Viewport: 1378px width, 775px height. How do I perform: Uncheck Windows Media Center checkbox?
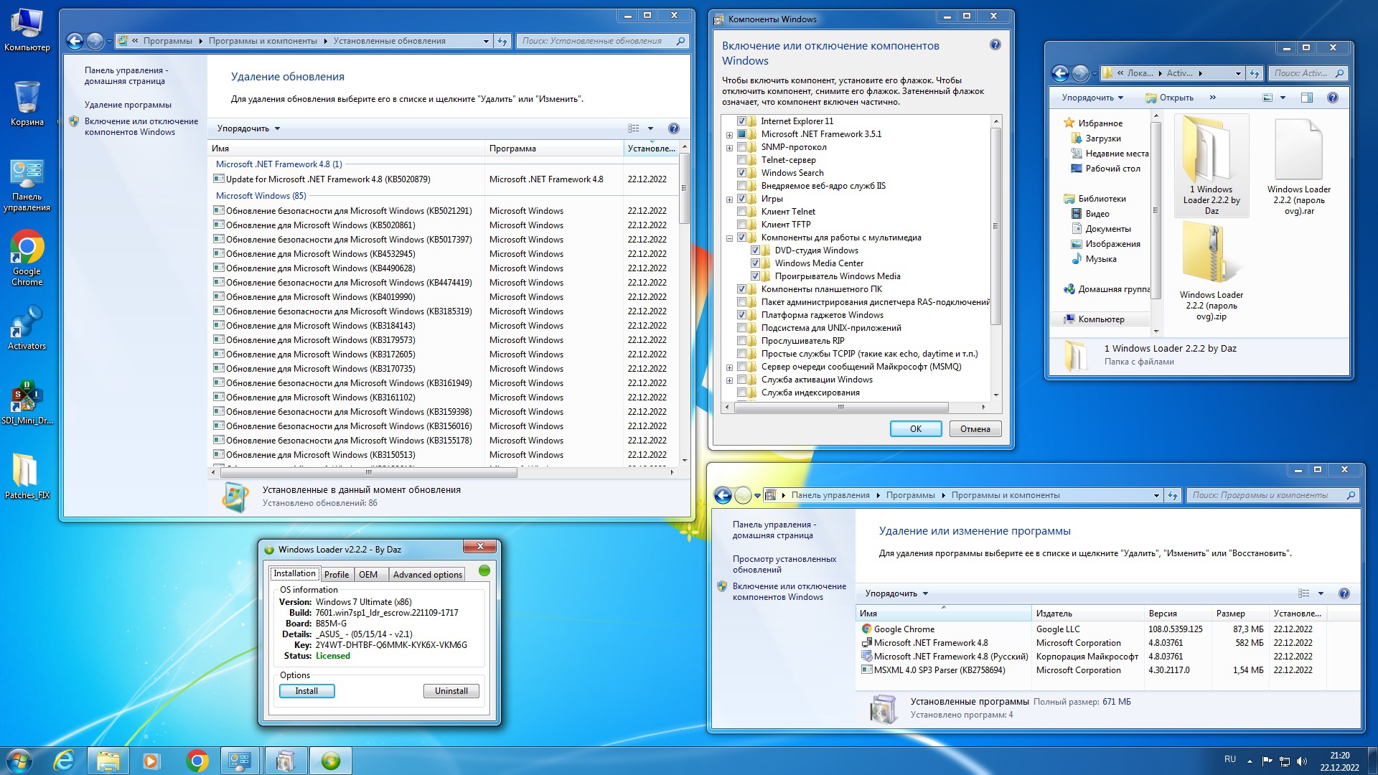[756, 263]
